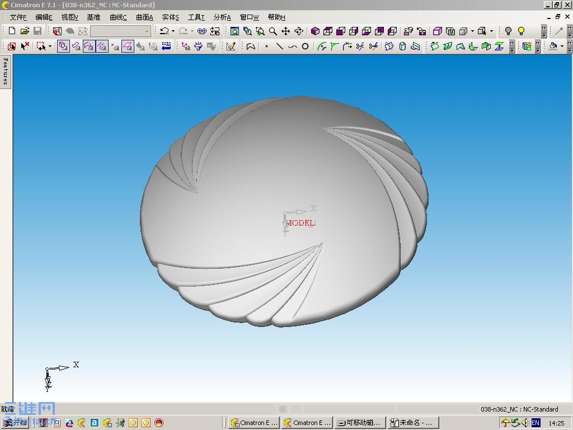Screen dimensions: 573x430
Task: Open the Sketcher pencil tool
Action: [231, 46]
